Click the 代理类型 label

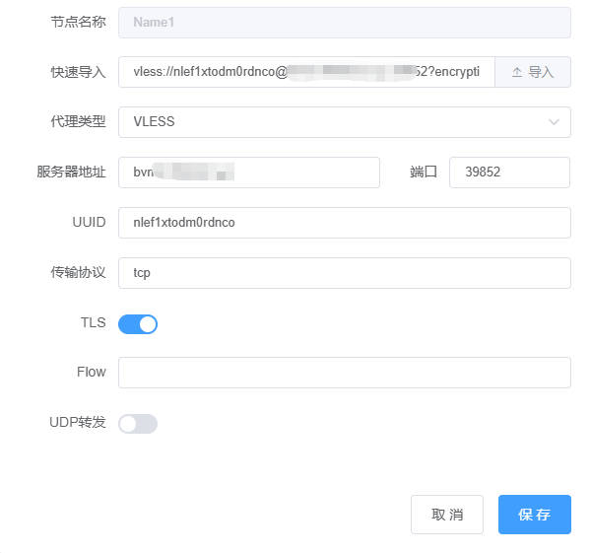tap(78, 121)
